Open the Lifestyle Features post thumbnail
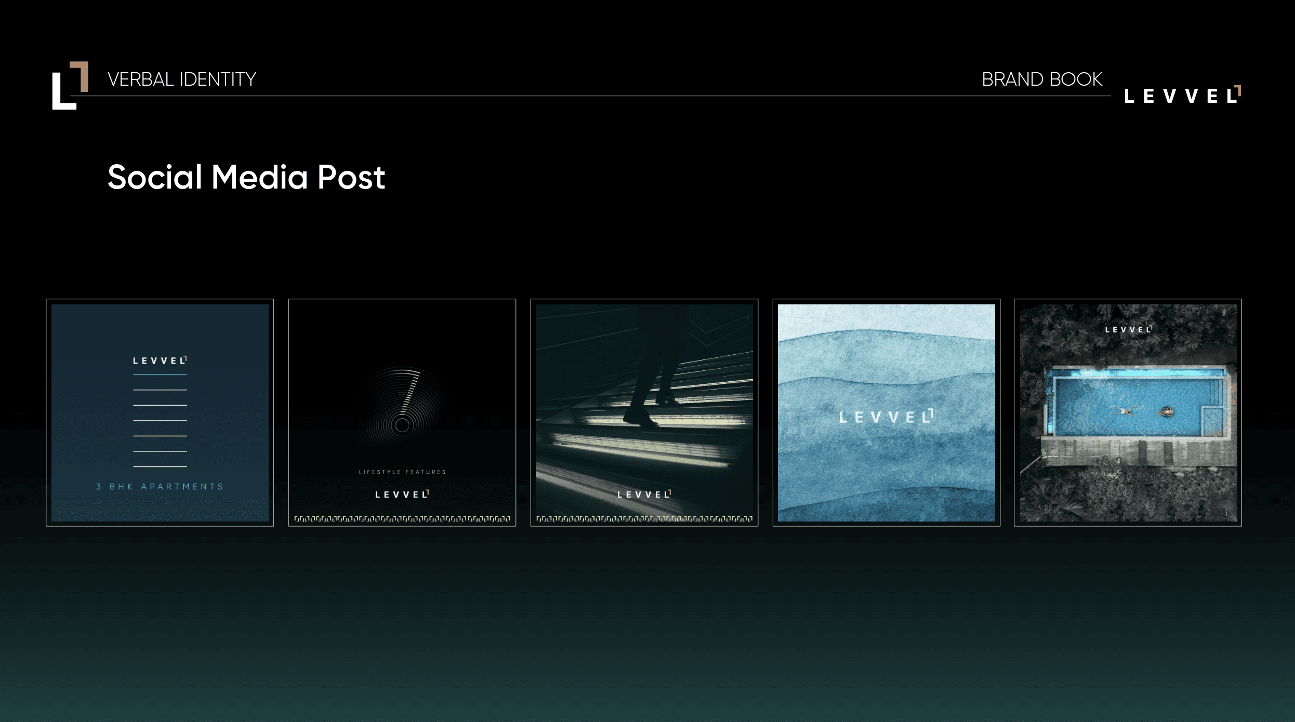This screenshot has width=1295, height=722. point(402,412)
